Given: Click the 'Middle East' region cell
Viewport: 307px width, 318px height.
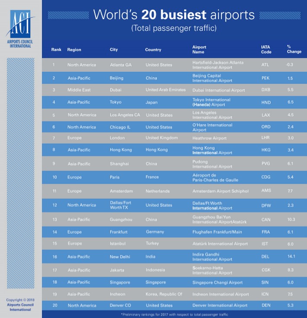Looking at the screenshot, I should (x=79, y=90).
